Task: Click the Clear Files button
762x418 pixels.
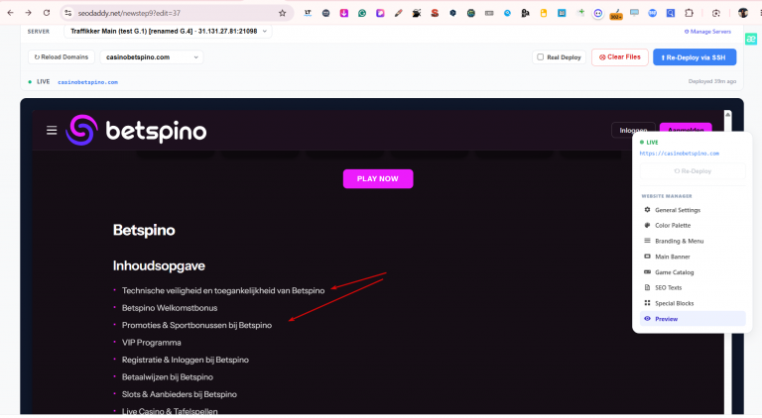Action: 619,56
